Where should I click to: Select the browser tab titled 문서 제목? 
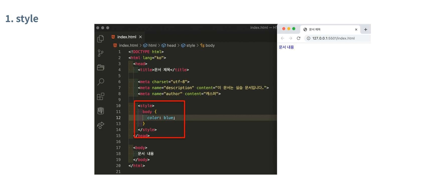click(x=330, y=29)
